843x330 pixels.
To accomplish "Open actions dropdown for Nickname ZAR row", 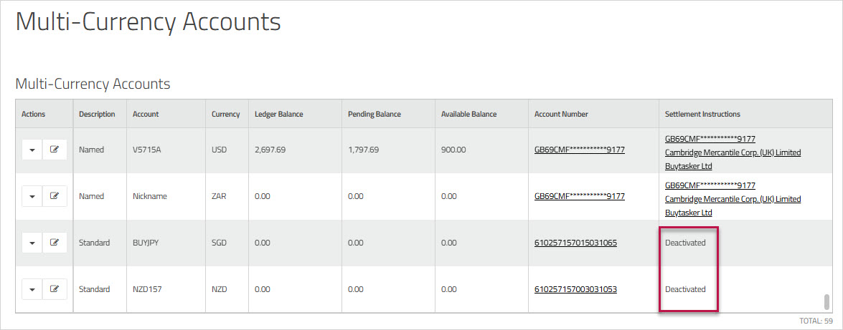I will (x=32, y=196).
